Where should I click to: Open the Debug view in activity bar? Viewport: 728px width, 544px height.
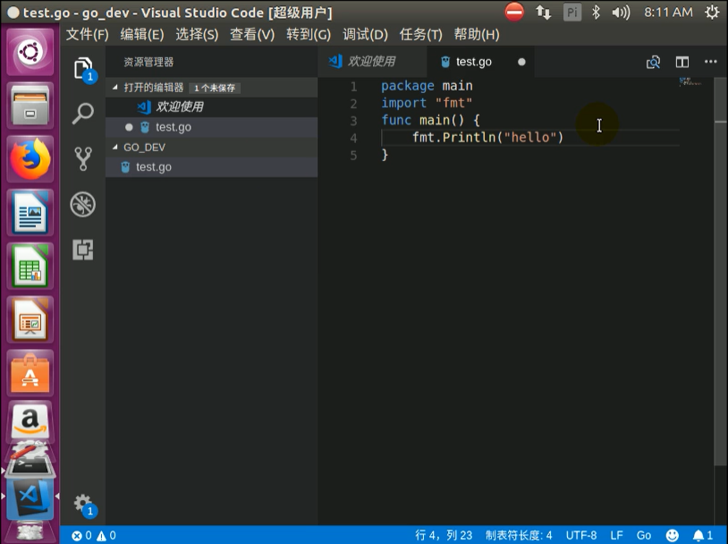coord(82,204)
